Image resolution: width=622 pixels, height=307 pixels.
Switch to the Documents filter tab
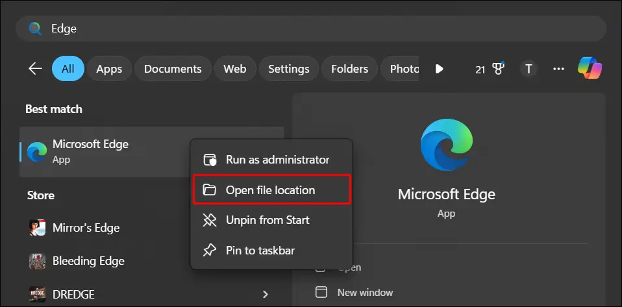tap(173, 69)
